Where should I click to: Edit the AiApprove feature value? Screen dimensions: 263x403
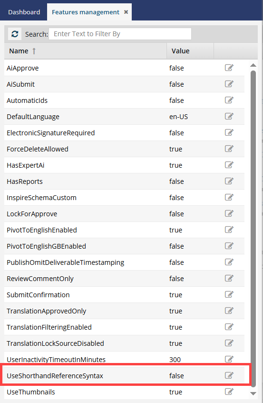[x=229, y=68]
